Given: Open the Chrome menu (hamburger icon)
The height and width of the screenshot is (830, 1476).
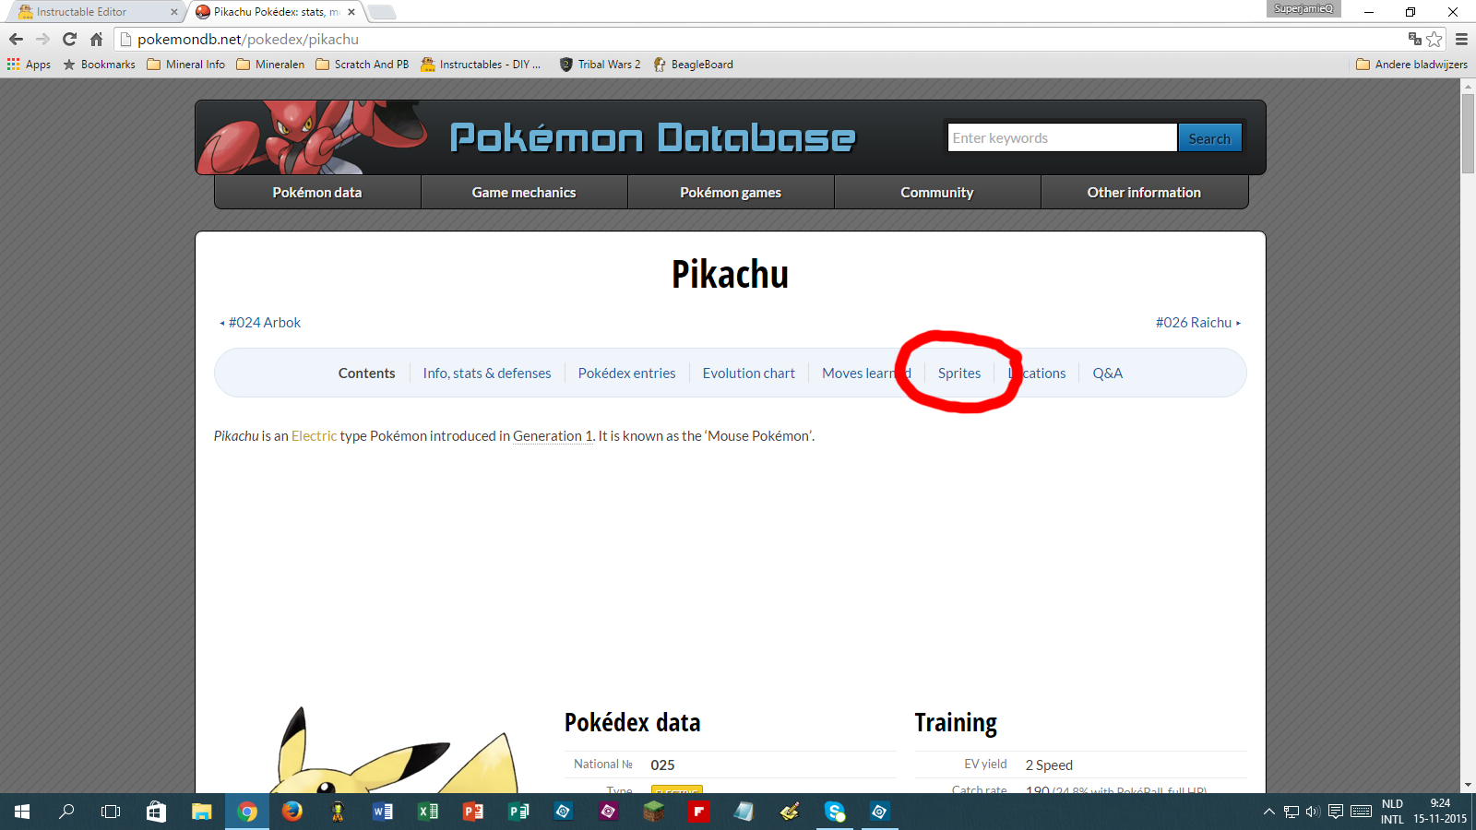Looking at the screenshot, I should tap(1461, 40).
